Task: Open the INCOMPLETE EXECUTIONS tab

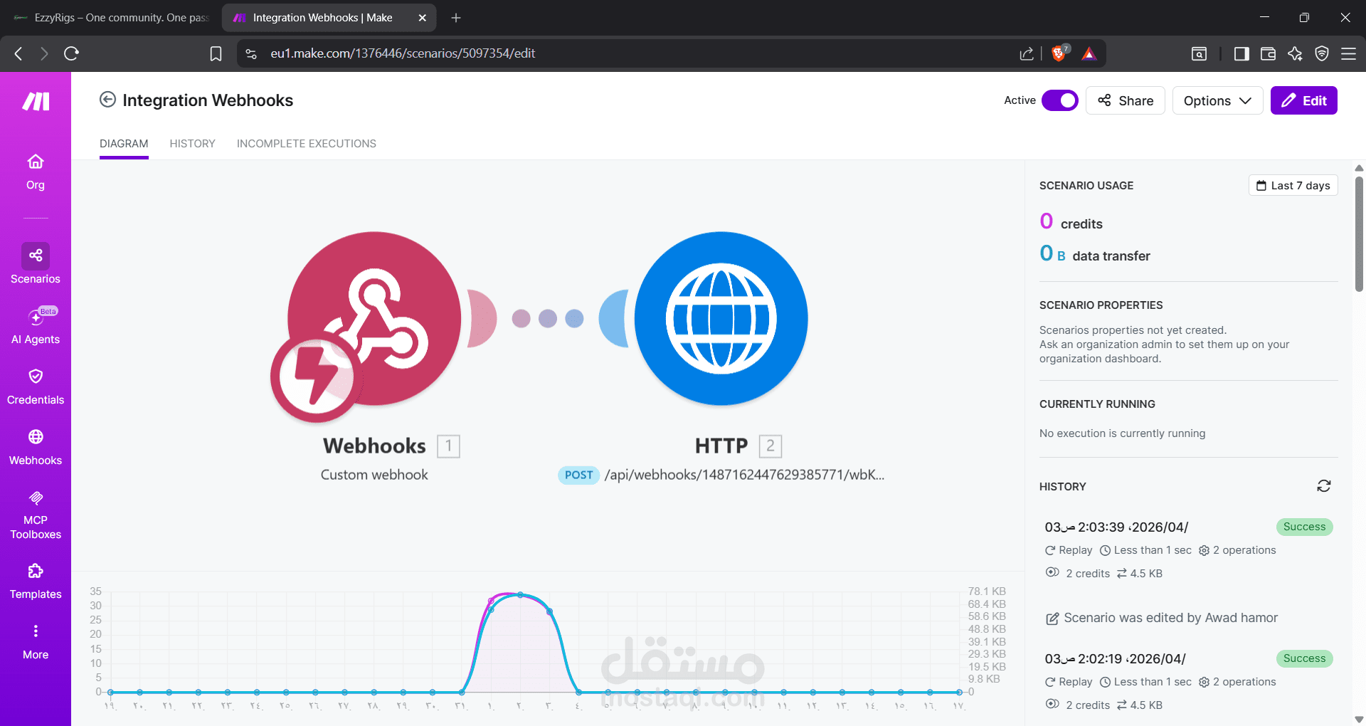Action: click(307, 144)
